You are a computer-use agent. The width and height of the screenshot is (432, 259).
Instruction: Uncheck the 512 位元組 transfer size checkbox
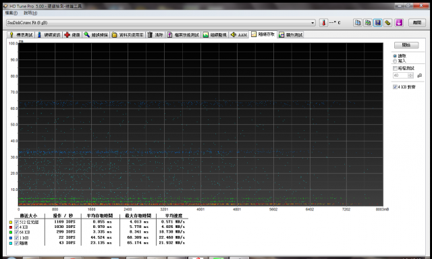(16, 222)
